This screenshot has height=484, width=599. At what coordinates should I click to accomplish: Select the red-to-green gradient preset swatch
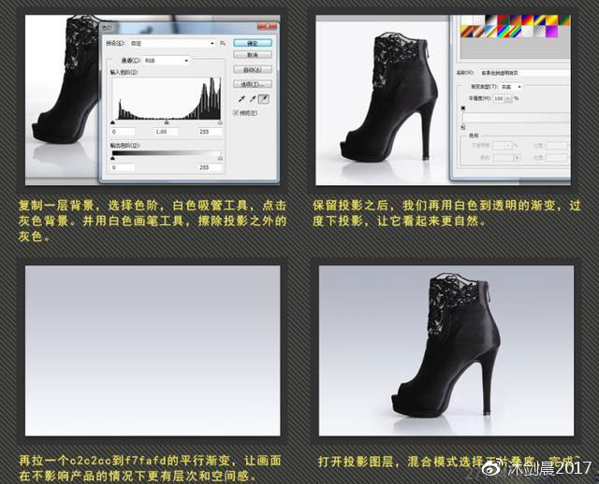point(504,21)
